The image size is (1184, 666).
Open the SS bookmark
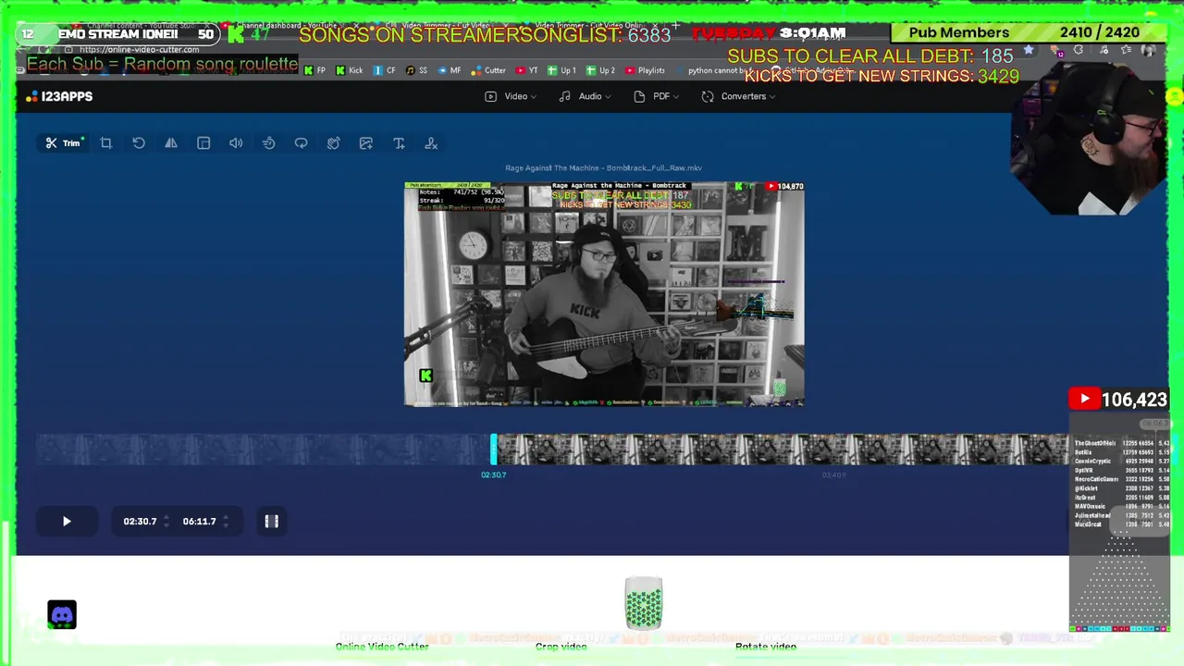tap(417, 70)
